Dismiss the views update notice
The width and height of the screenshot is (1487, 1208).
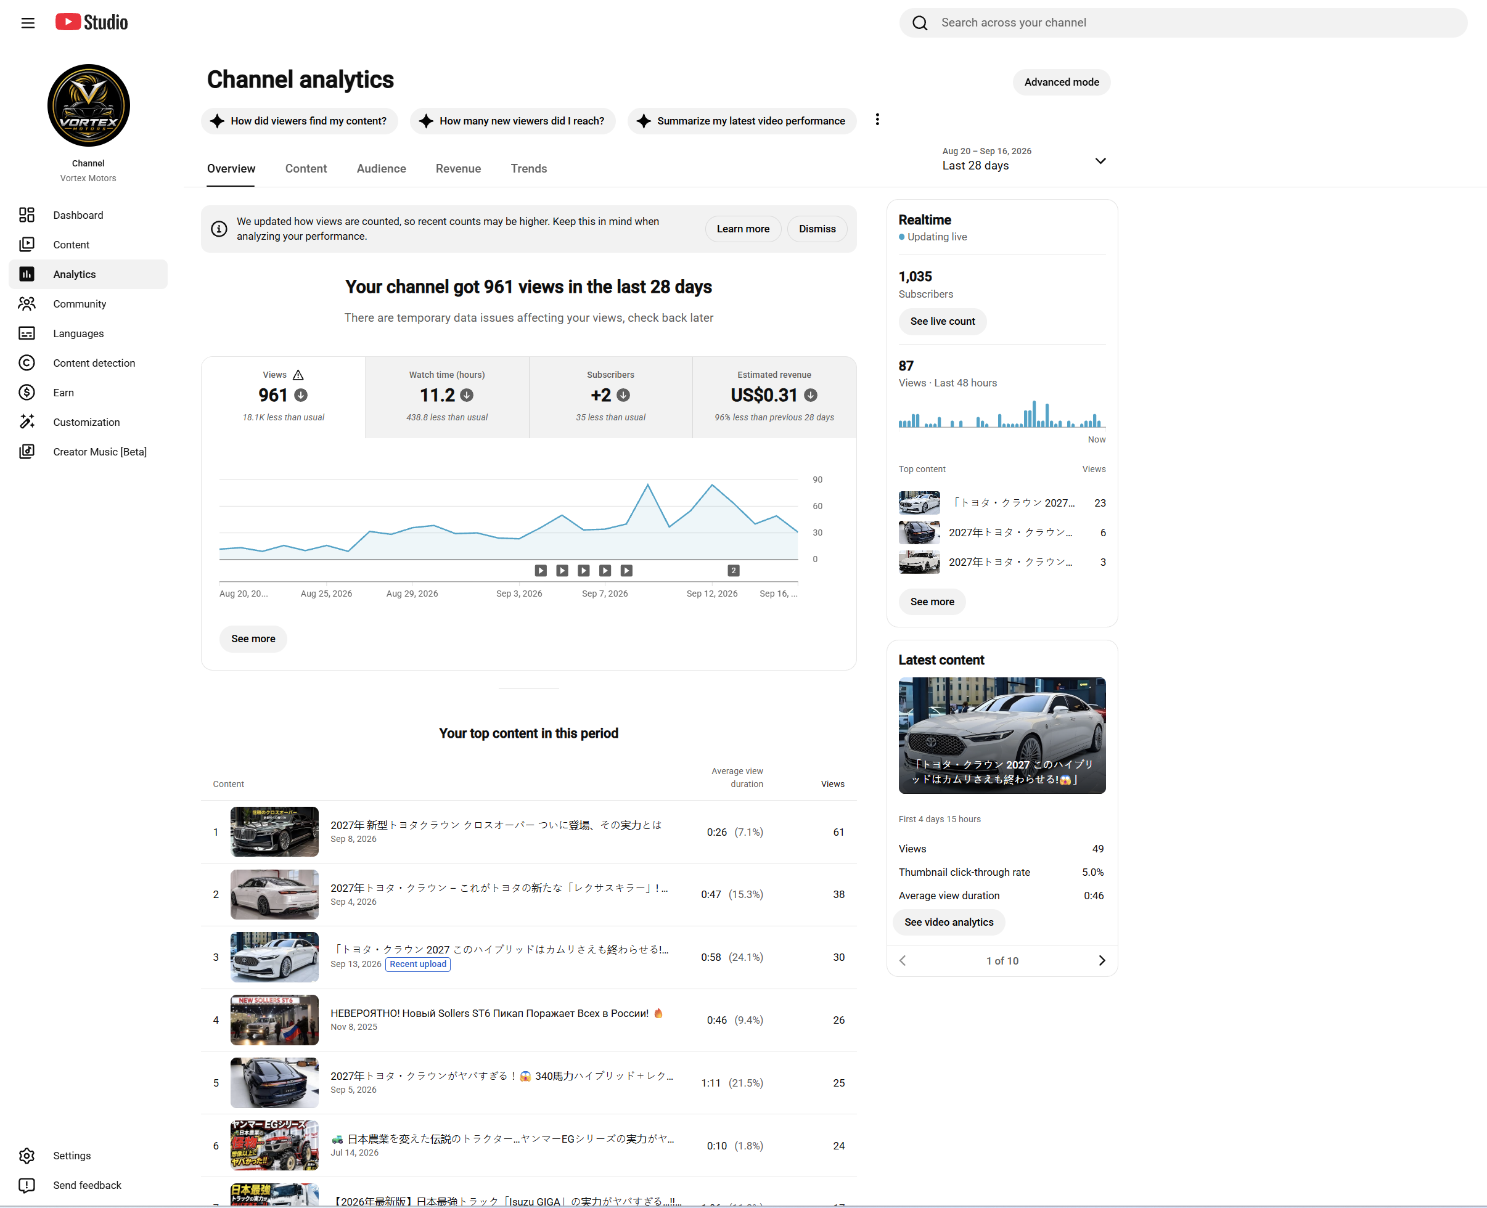(817, 229)
